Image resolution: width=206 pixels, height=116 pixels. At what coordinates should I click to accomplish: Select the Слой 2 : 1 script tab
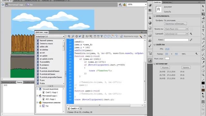tap(73, 109)
